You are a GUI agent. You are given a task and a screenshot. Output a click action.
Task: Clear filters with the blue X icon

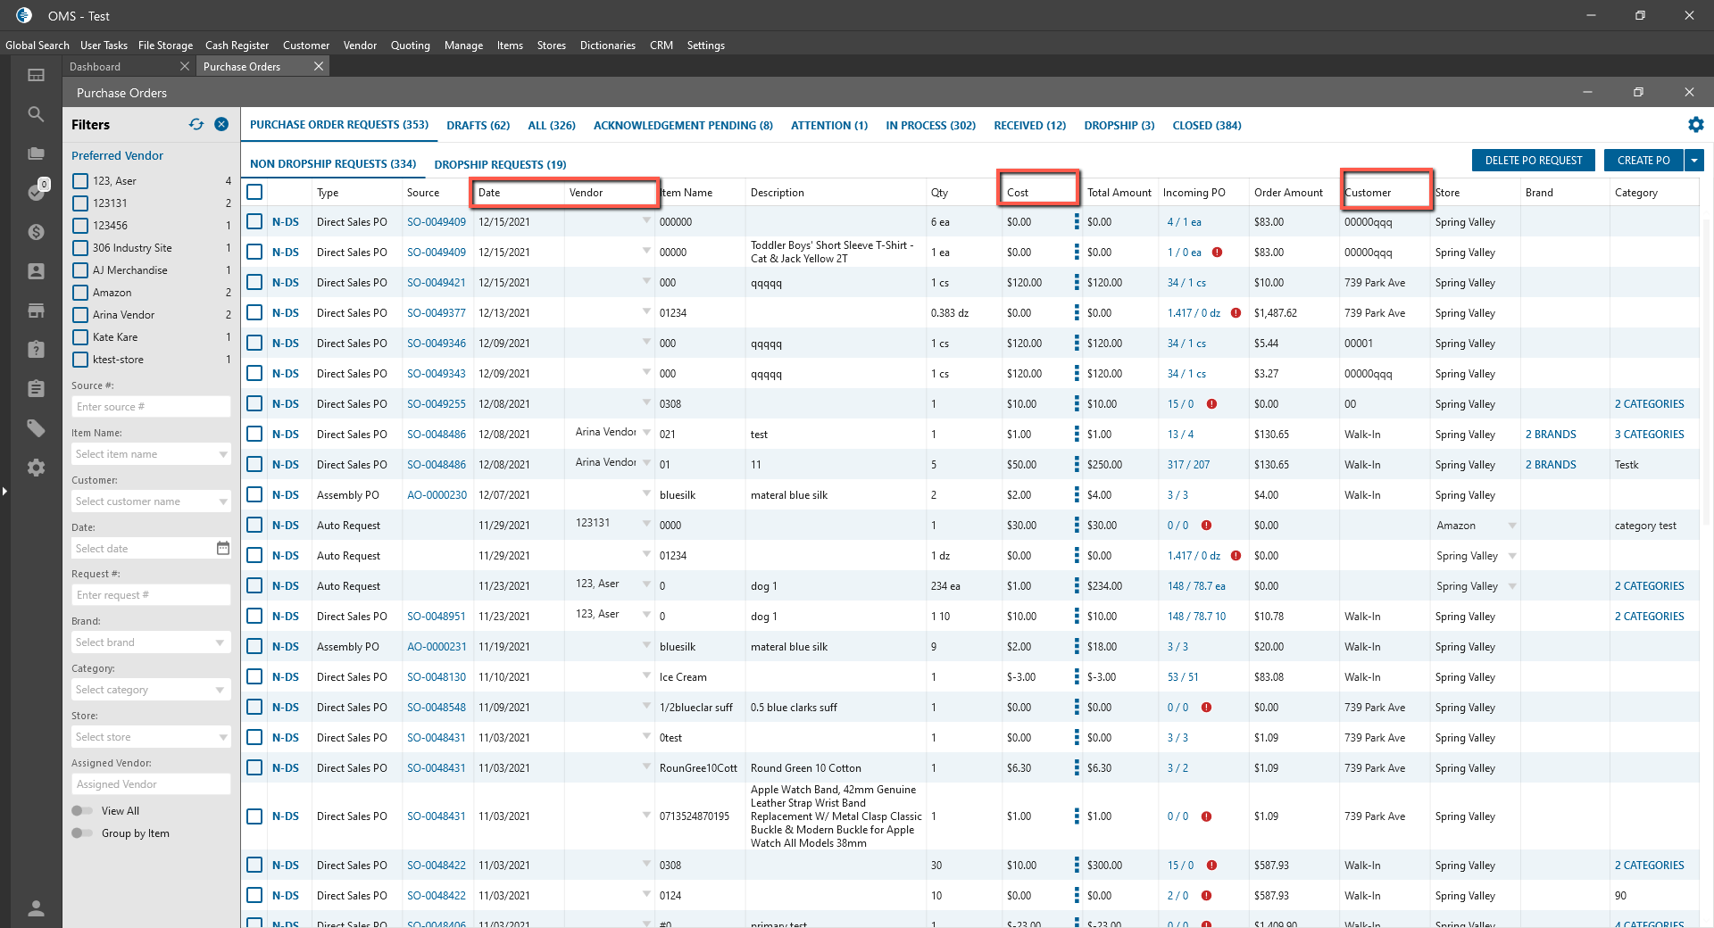[x=221, y=125]
